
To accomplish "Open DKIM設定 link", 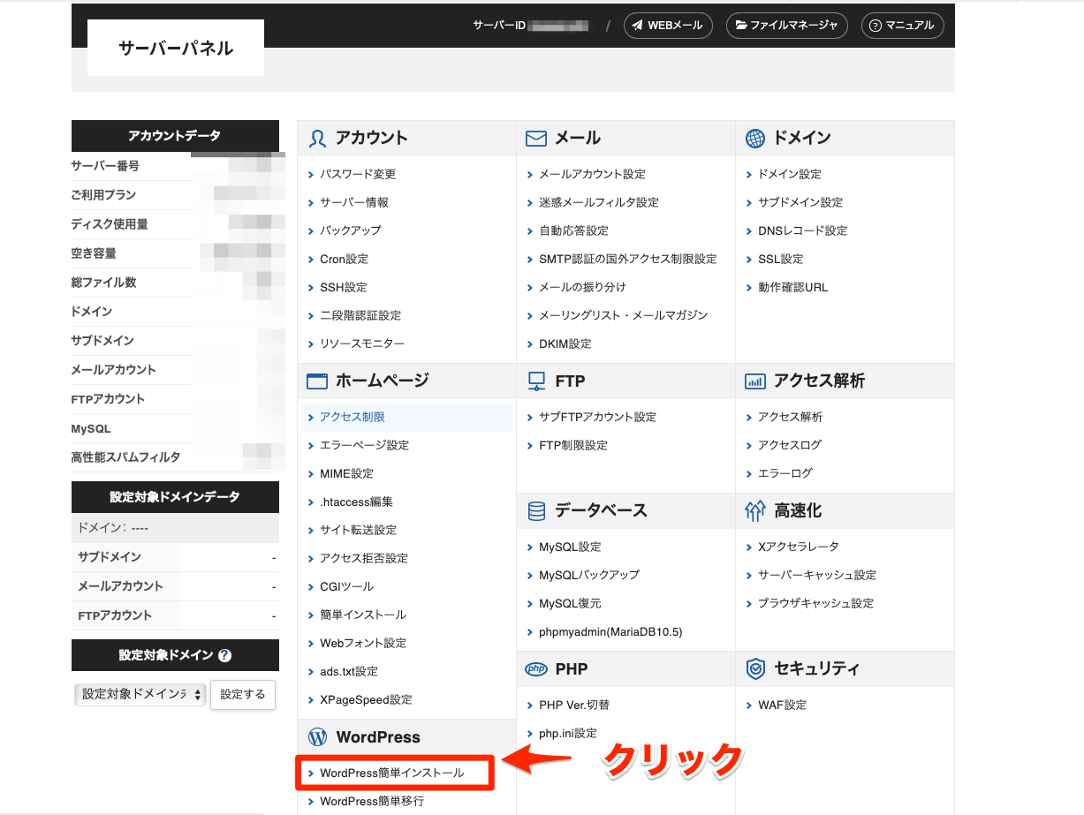I will [565, 343].
